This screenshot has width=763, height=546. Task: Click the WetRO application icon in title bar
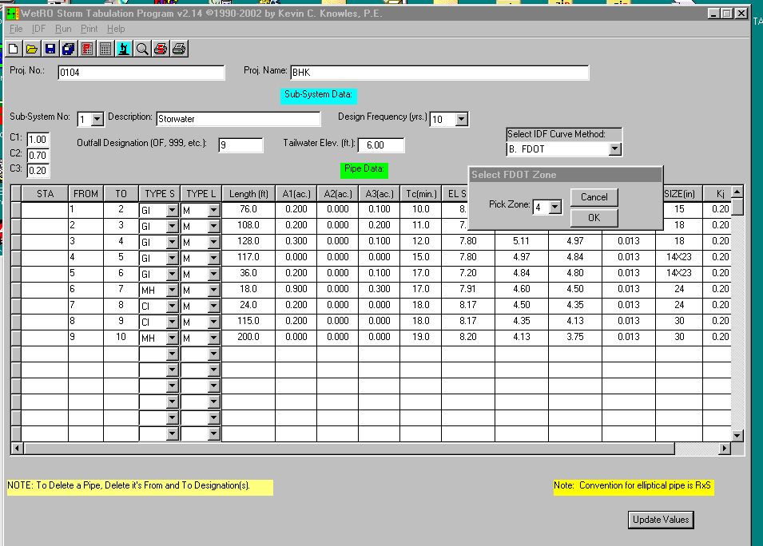[x=12, y=14]
